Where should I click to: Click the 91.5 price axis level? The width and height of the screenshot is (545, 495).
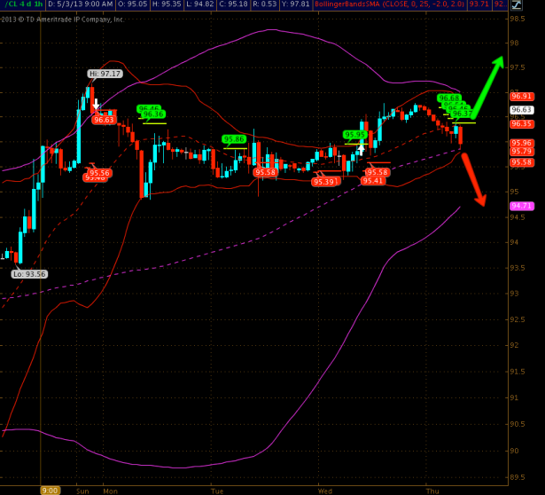point(518,372)
